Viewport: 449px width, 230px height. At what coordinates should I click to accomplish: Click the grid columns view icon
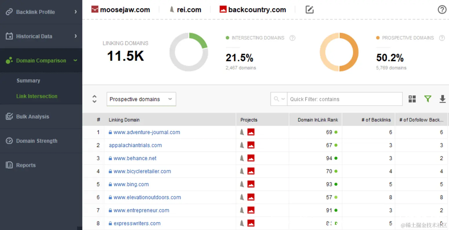point(412,99)
